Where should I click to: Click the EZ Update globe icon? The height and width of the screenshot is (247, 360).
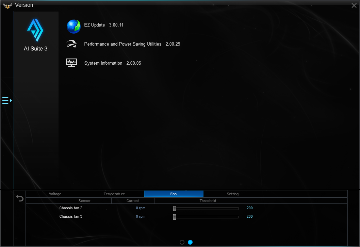click(x=73, y=27)
